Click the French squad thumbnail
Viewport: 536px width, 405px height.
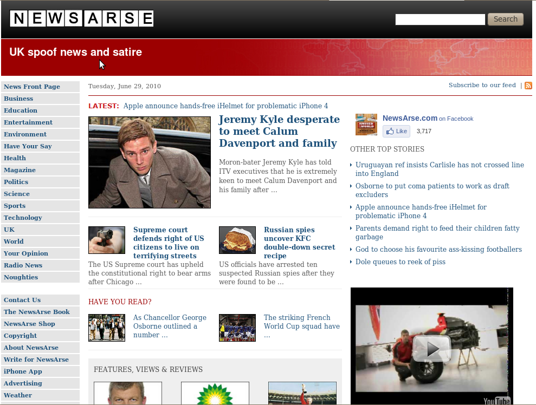click(x=237, y=328)
